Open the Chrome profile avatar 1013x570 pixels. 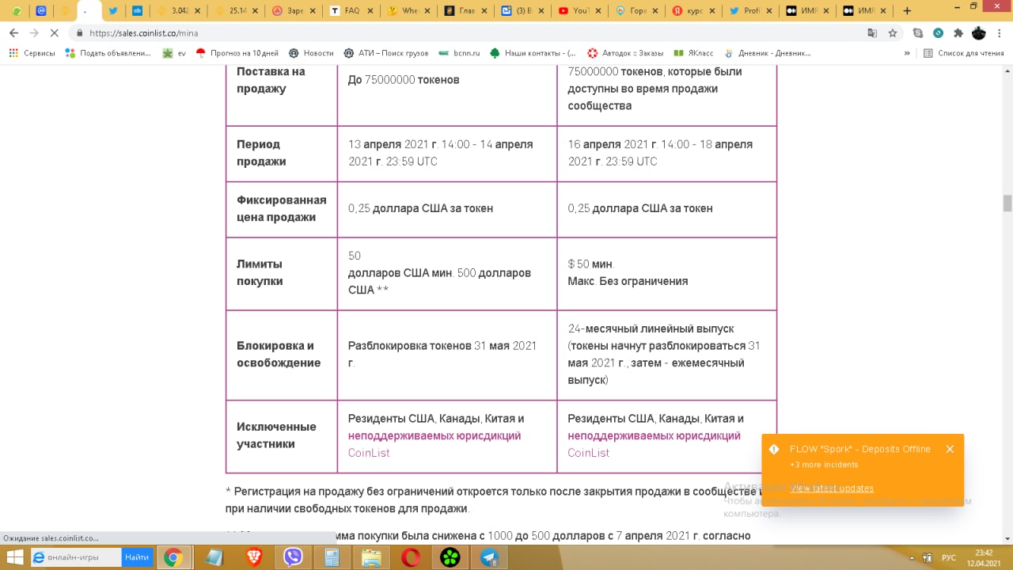(x=979, y=33)
